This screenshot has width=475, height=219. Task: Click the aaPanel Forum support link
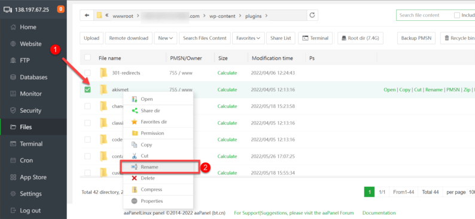click(294, 213)
